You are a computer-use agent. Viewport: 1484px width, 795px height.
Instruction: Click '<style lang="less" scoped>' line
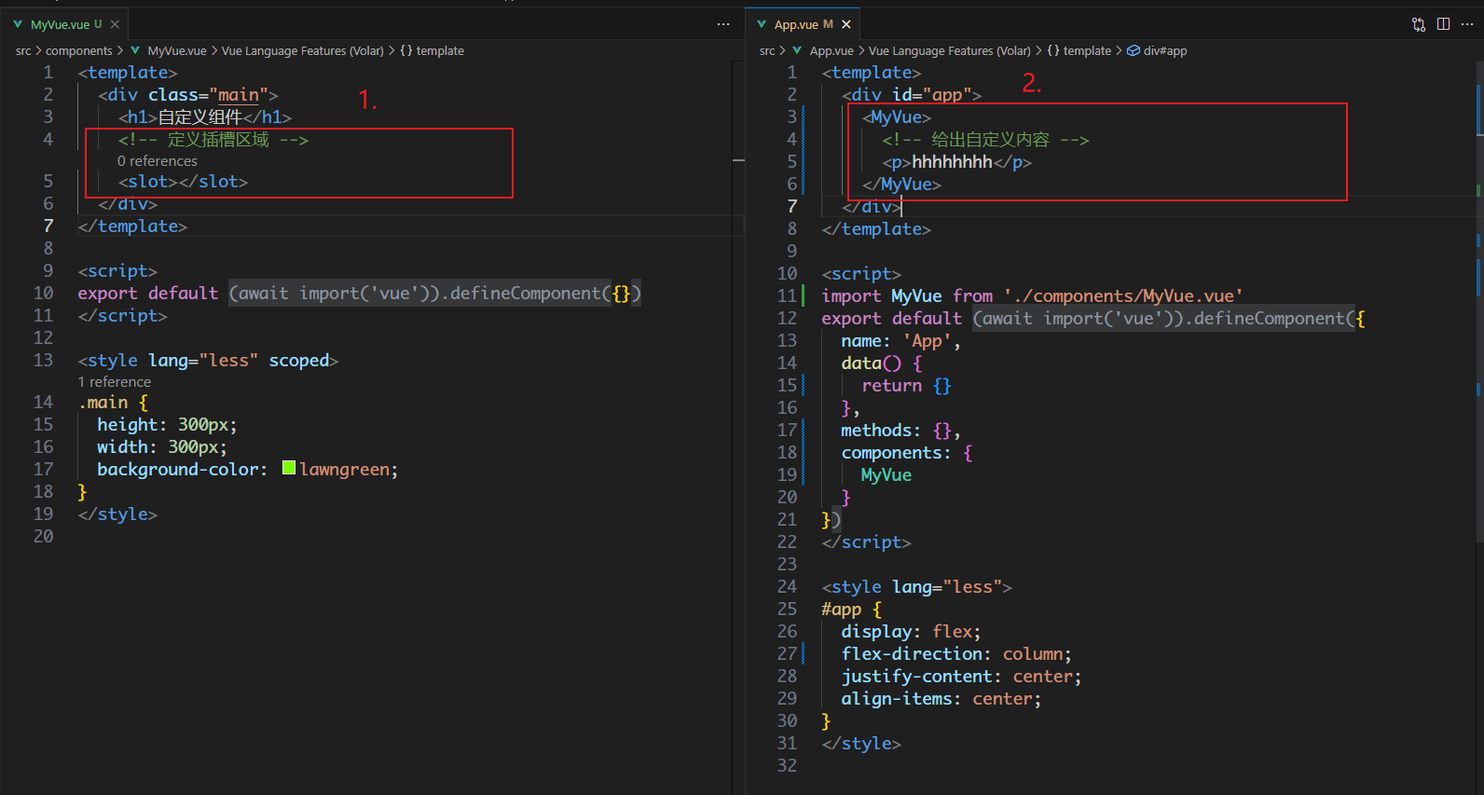click(x=208, y=360)
